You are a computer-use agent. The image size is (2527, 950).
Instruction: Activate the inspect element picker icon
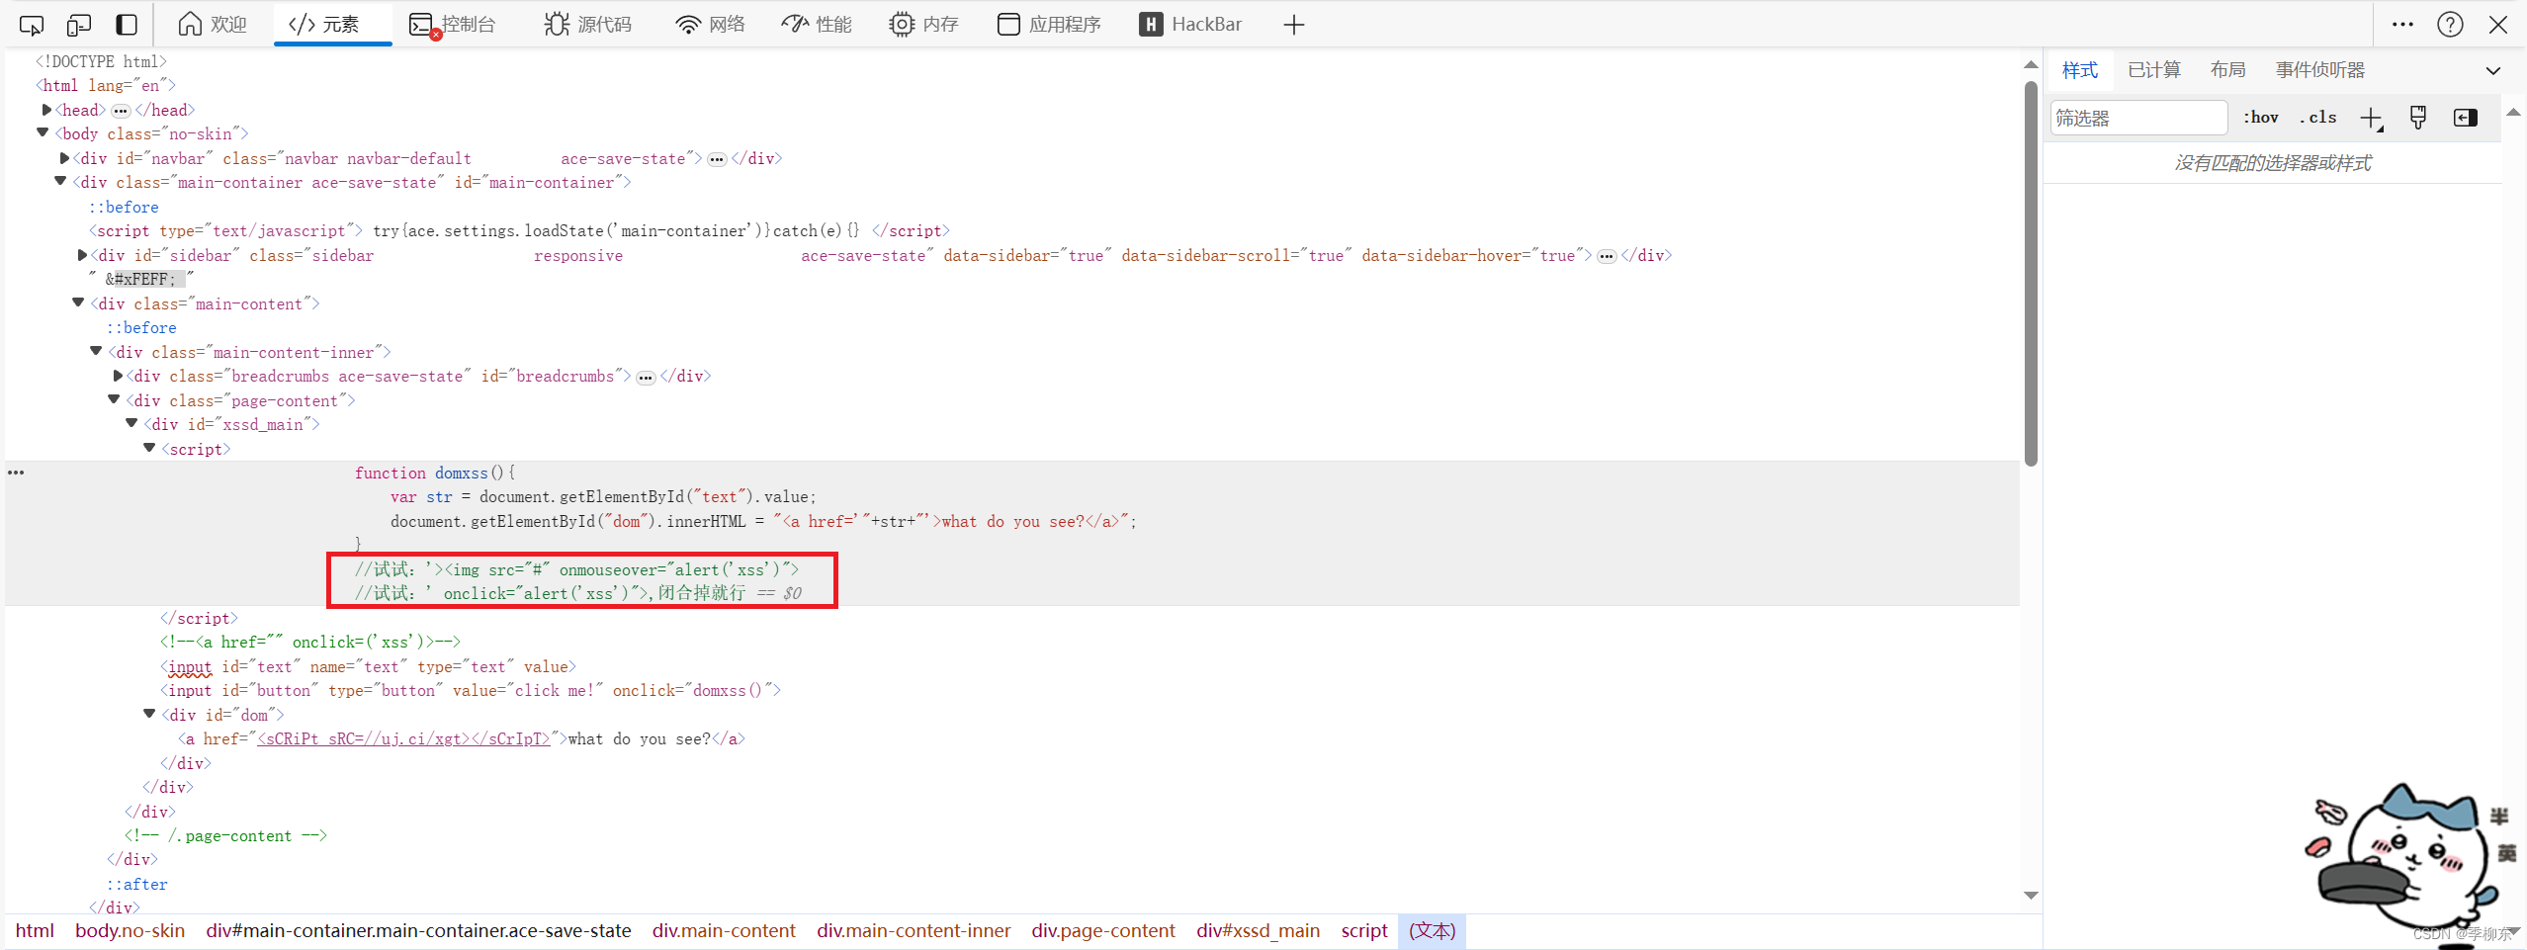[x=31, y=25]
